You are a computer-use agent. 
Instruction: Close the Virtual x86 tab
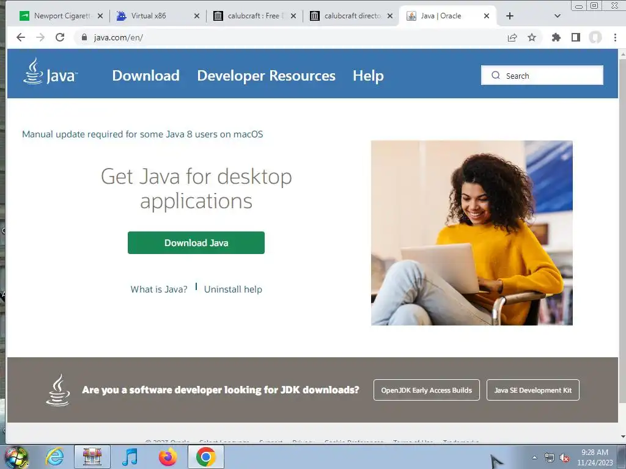click(x=197, y=16)
